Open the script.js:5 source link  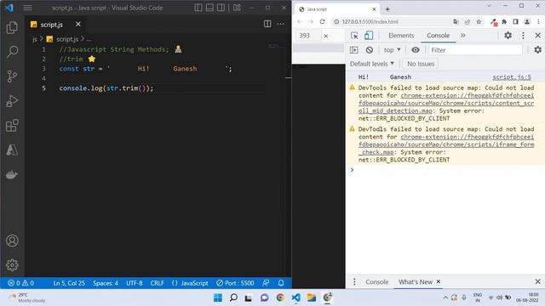[512, 77]
